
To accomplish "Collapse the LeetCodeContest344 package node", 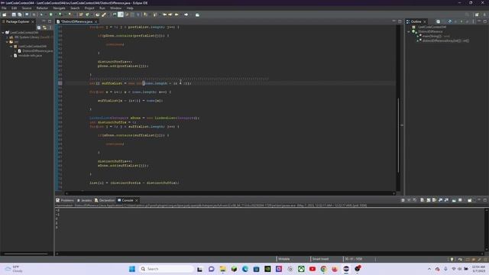I will [11, 47].
